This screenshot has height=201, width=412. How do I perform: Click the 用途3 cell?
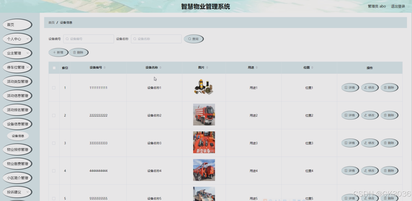(x=254, y=143)
